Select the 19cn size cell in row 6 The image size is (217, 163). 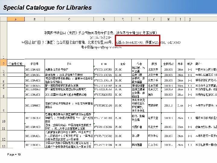pyautogui.click(x=180, y=86)
